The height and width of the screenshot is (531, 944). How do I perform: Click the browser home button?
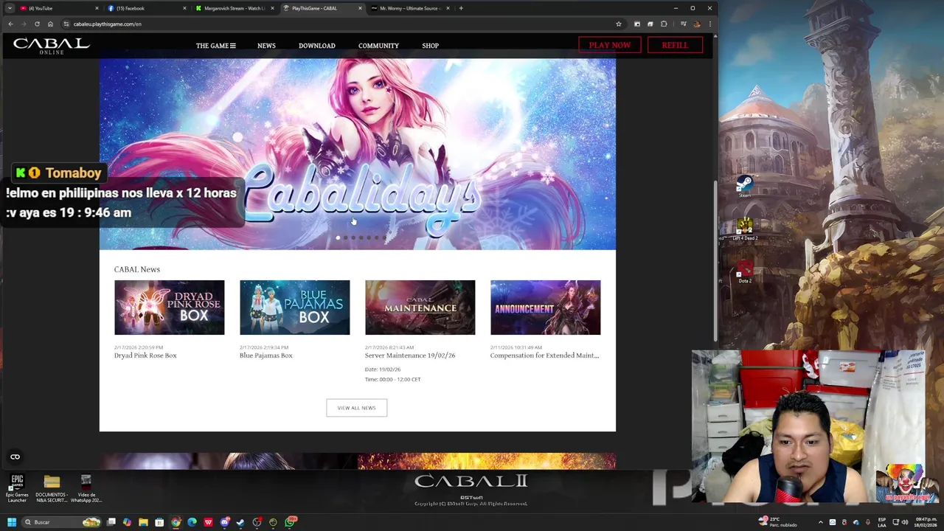[50, 24]
